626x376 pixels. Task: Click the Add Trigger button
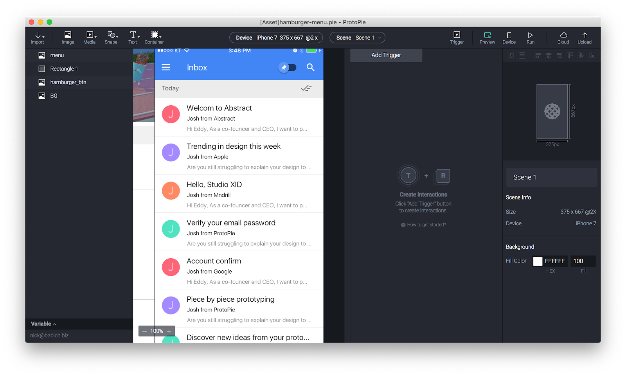[x=386, y=55]
